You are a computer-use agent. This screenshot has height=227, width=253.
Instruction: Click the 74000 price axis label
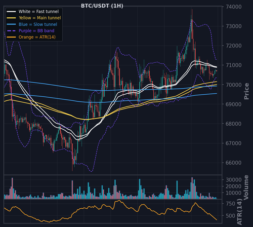[234, 7]
